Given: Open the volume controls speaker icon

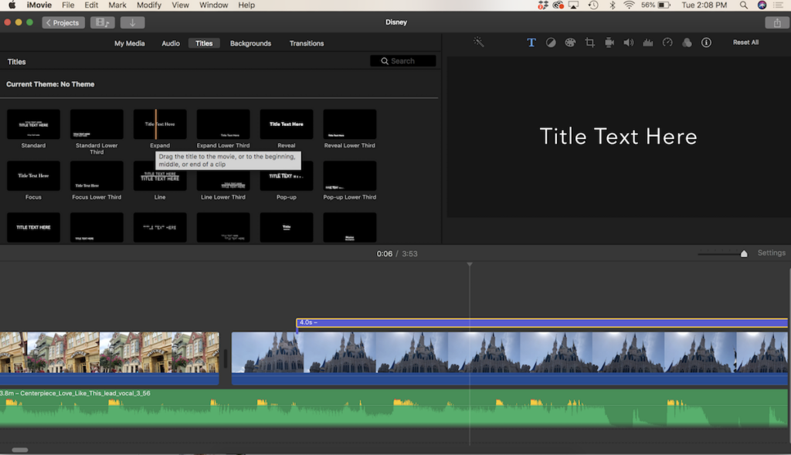Looking at the screenshot, I should (628, 42).
